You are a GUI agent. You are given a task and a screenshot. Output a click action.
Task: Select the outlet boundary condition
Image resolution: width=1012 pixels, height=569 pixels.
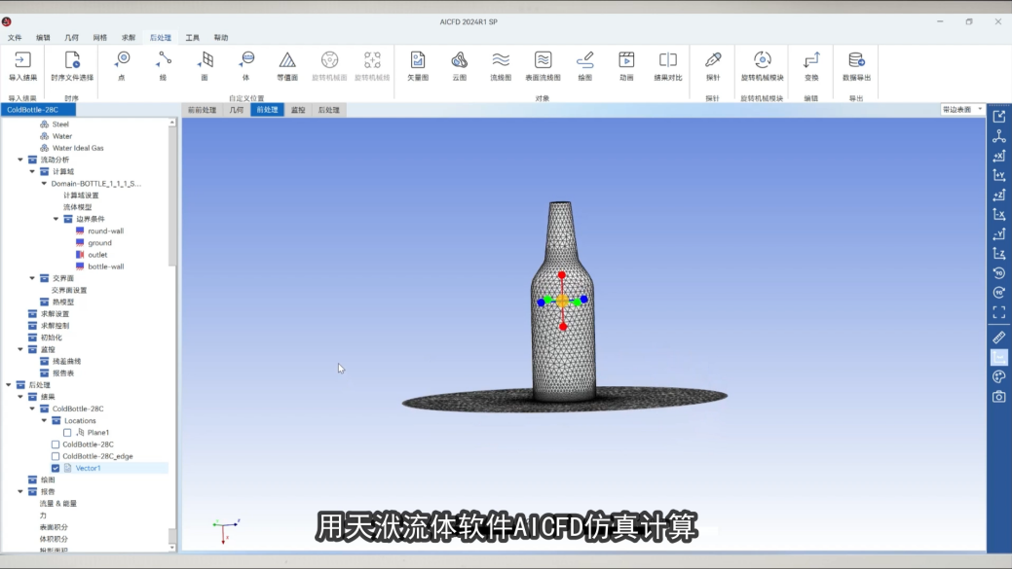(97, 255)
